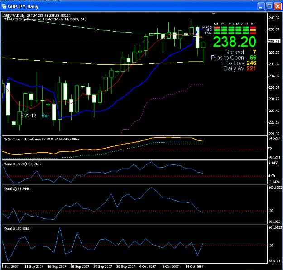This screenshot has height=270, width=283.
Task: Click the 103.6353 Mom(10) scale label
Action: pos(275,188)
